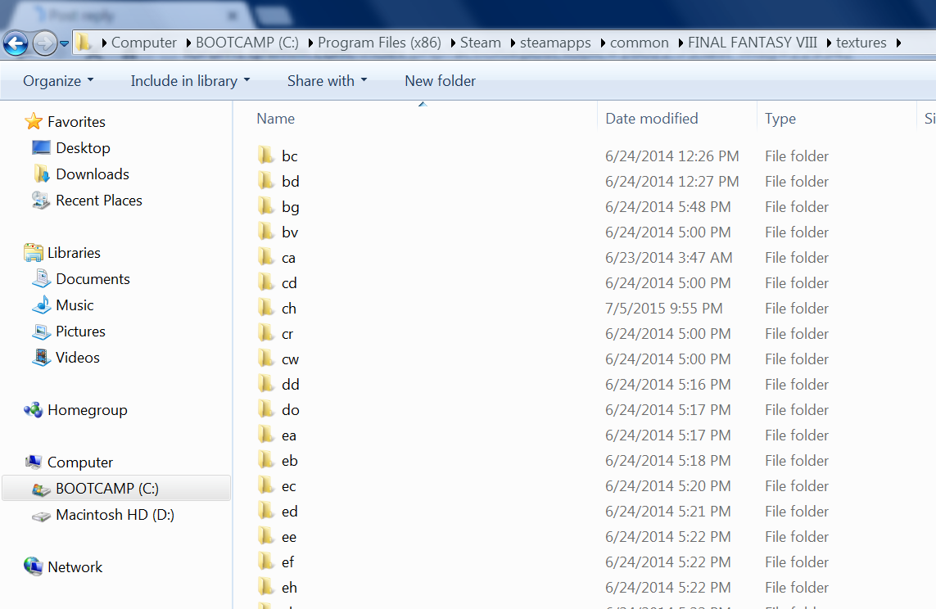
Task: Click the Music library icon
Action: tap(41, 304)
